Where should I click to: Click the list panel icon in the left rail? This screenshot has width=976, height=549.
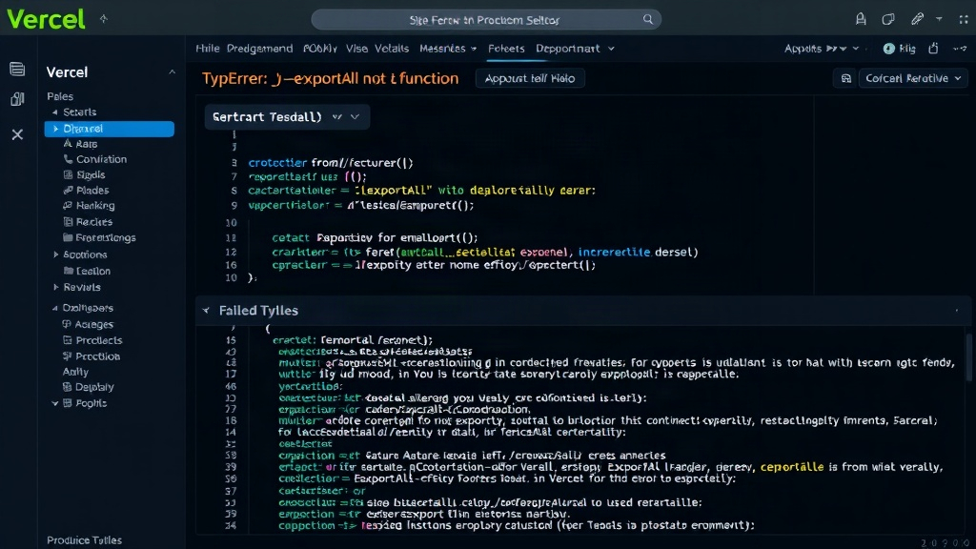tap(17, 69)
